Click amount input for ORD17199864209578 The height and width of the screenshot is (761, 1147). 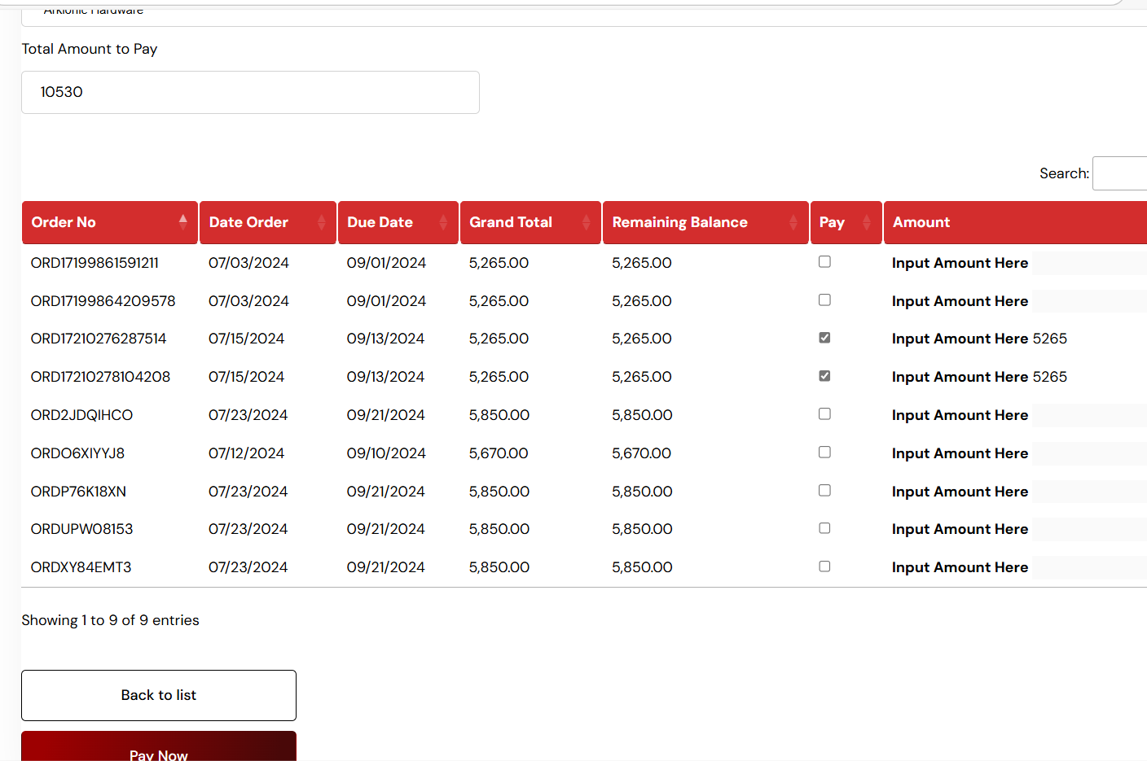1089,301
